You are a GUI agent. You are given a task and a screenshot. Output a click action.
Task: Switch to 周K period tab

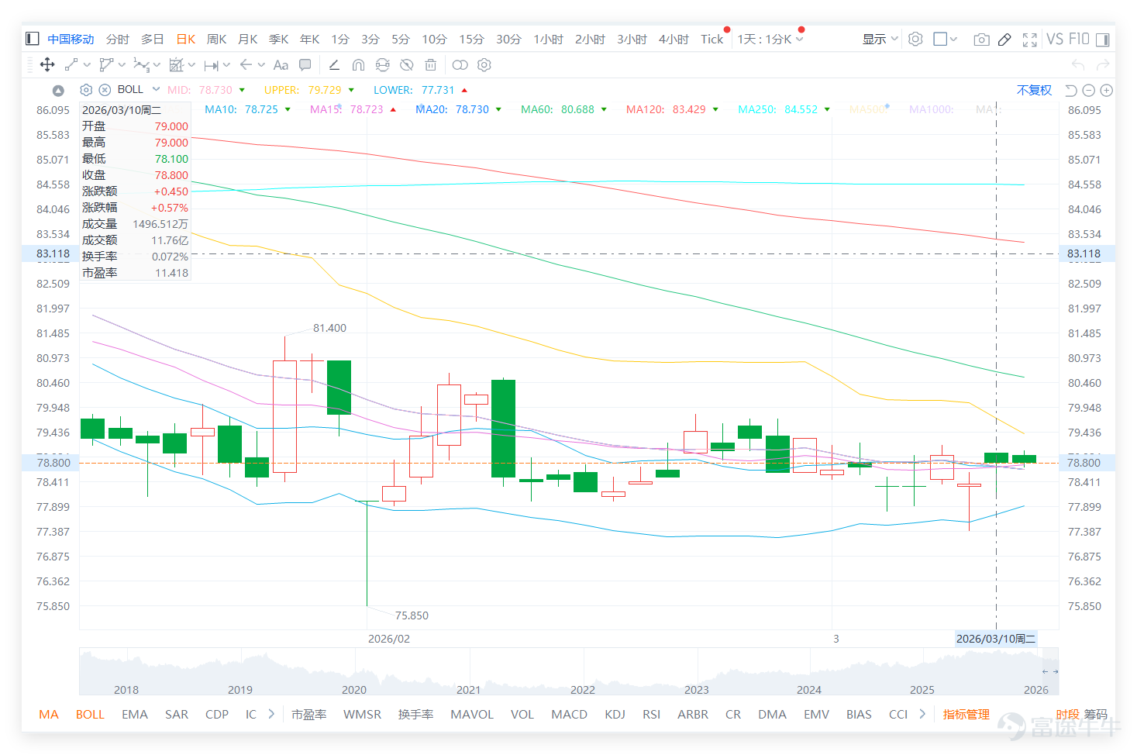(x=216, y=39)
